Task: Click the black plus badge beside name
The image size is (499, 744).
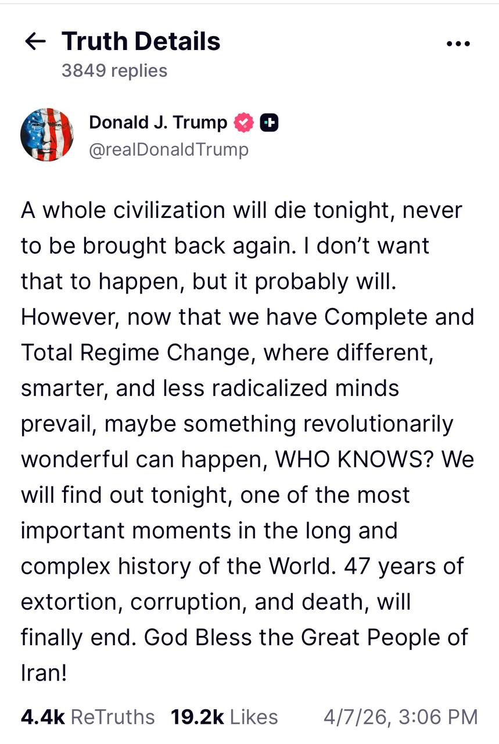Action: pos(269,123)
